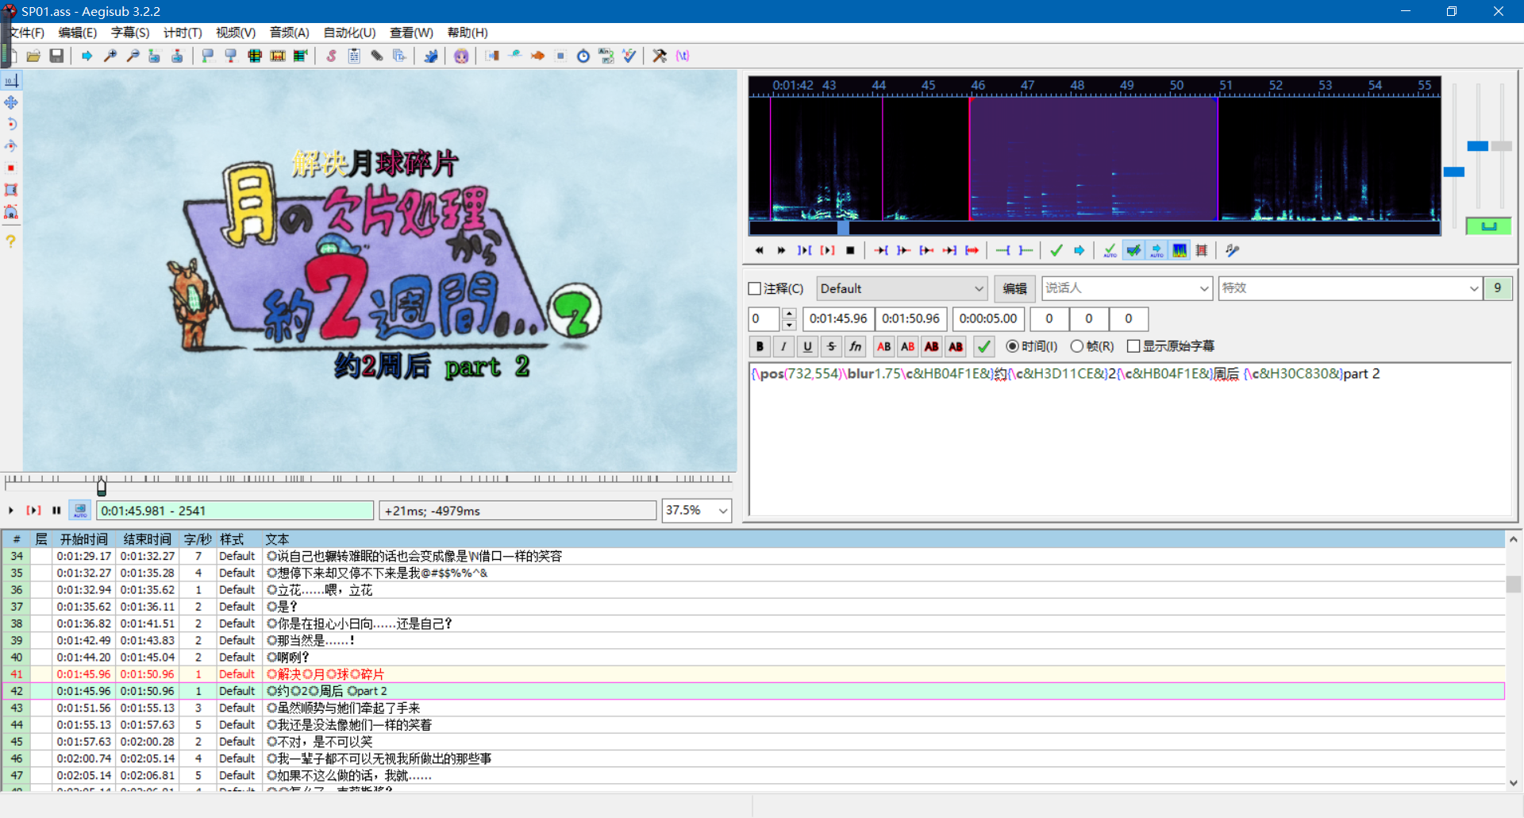Stop audio playback square icon
This screenshot has height=818, width=1524.
(x=851, y=250)
